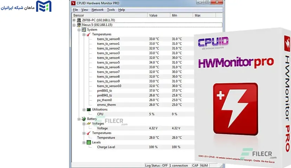
Task: Collapse the Battery node
Action: pos(79,119)
